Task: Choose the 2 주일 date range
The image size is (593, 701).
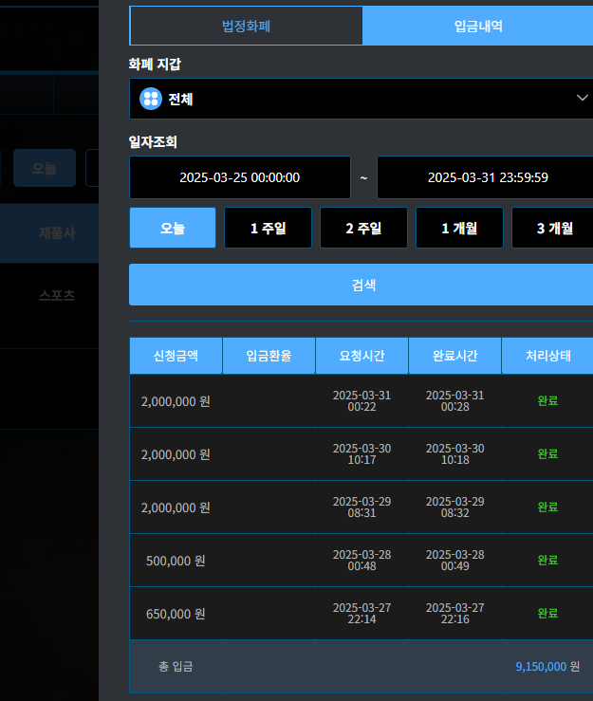Action: point(363,228)
